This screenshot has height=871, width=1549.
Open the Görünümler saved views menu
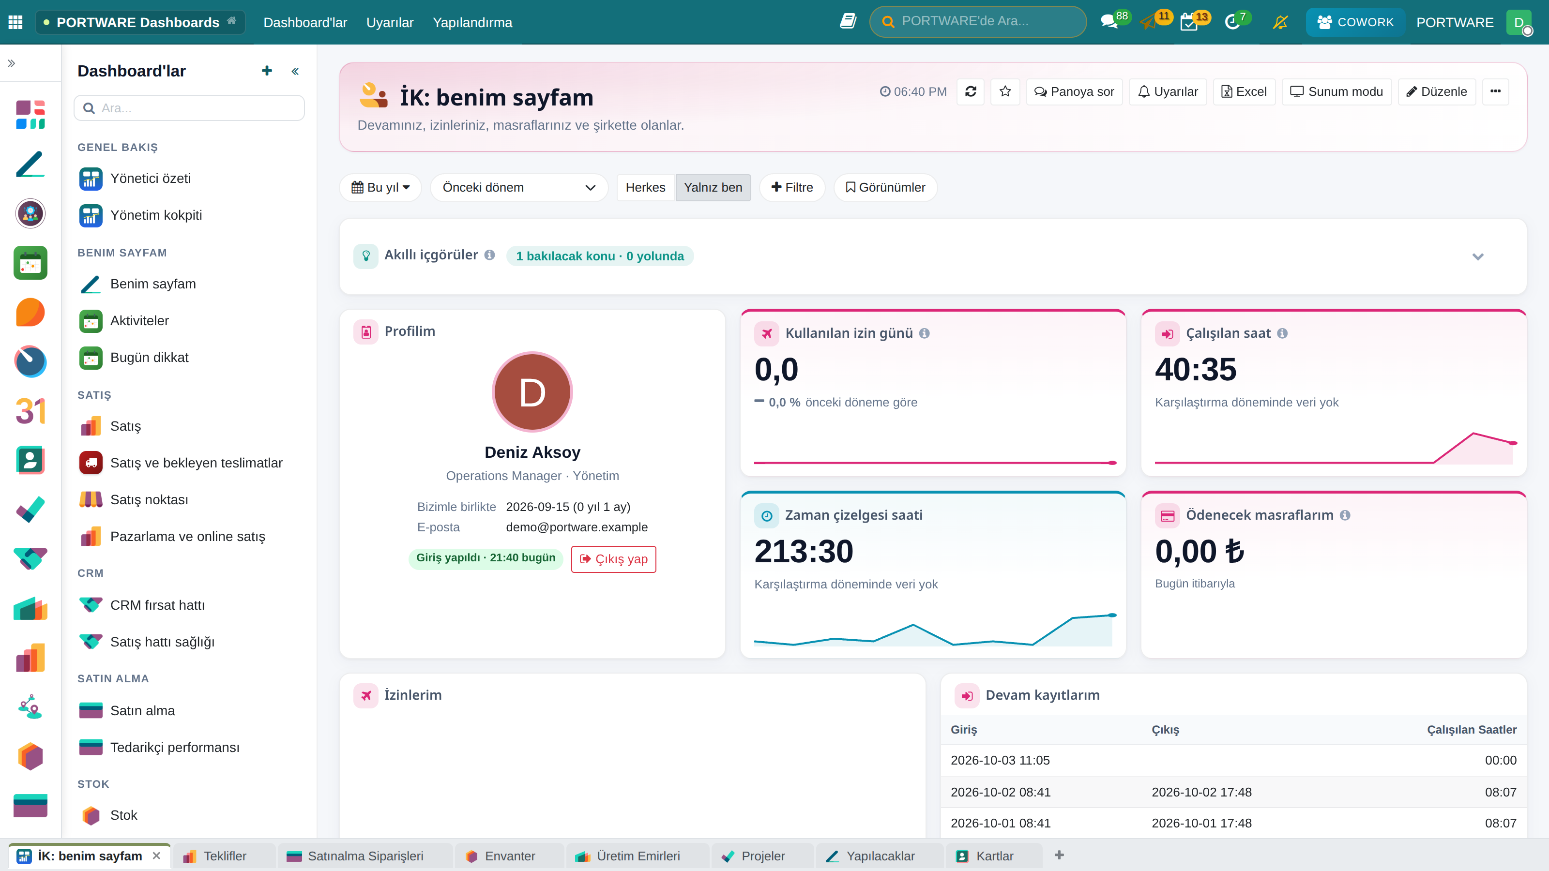coord(885,188)
